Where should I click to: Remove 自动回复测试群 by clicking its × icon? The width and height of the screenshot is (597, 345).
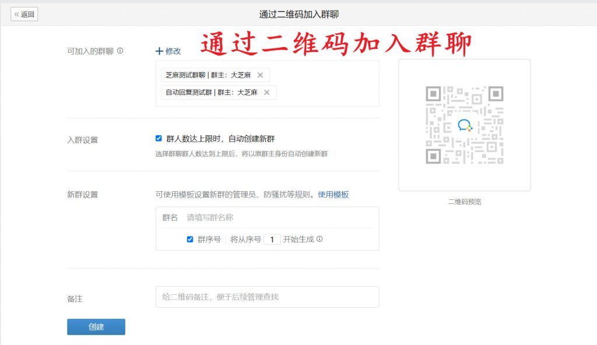(266, 92)
